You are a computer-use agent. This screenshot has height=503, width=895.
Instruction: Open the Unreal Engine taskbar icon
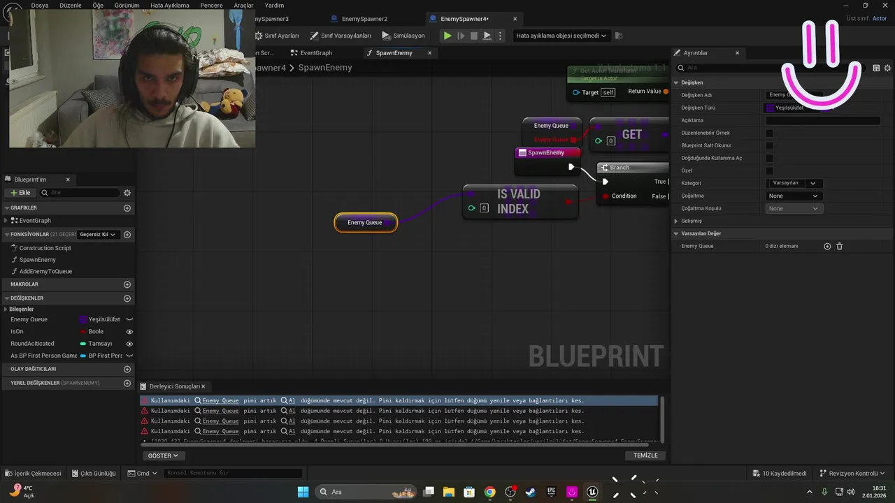(592, 492)
